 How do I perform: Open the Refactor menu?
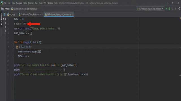click(x=31, y=3)
